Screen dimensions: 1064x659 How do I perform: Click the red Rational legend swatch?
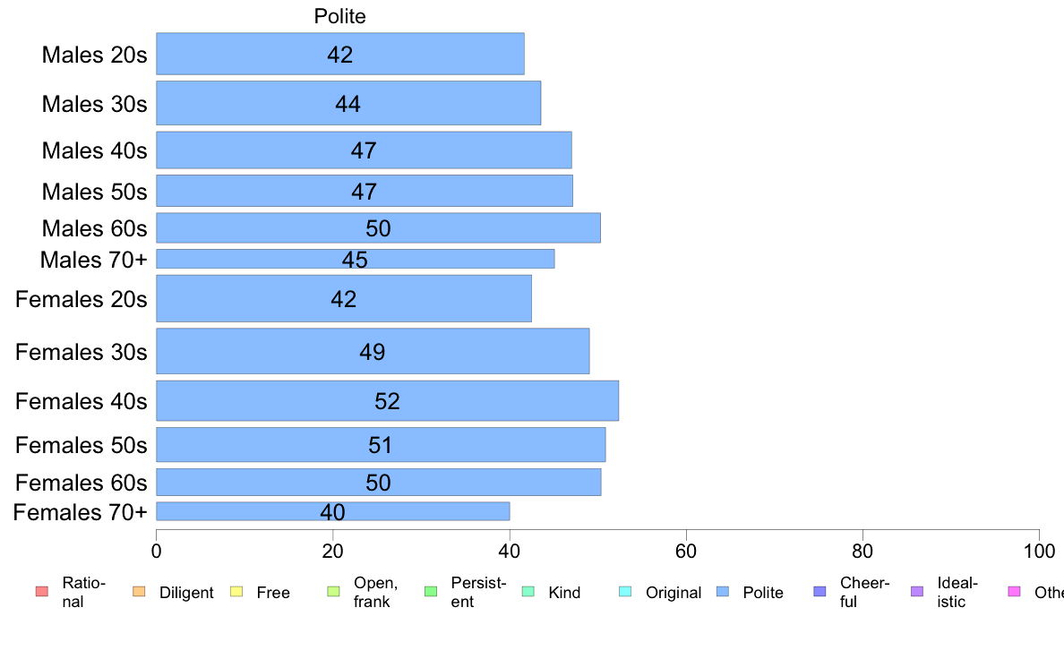42,592
